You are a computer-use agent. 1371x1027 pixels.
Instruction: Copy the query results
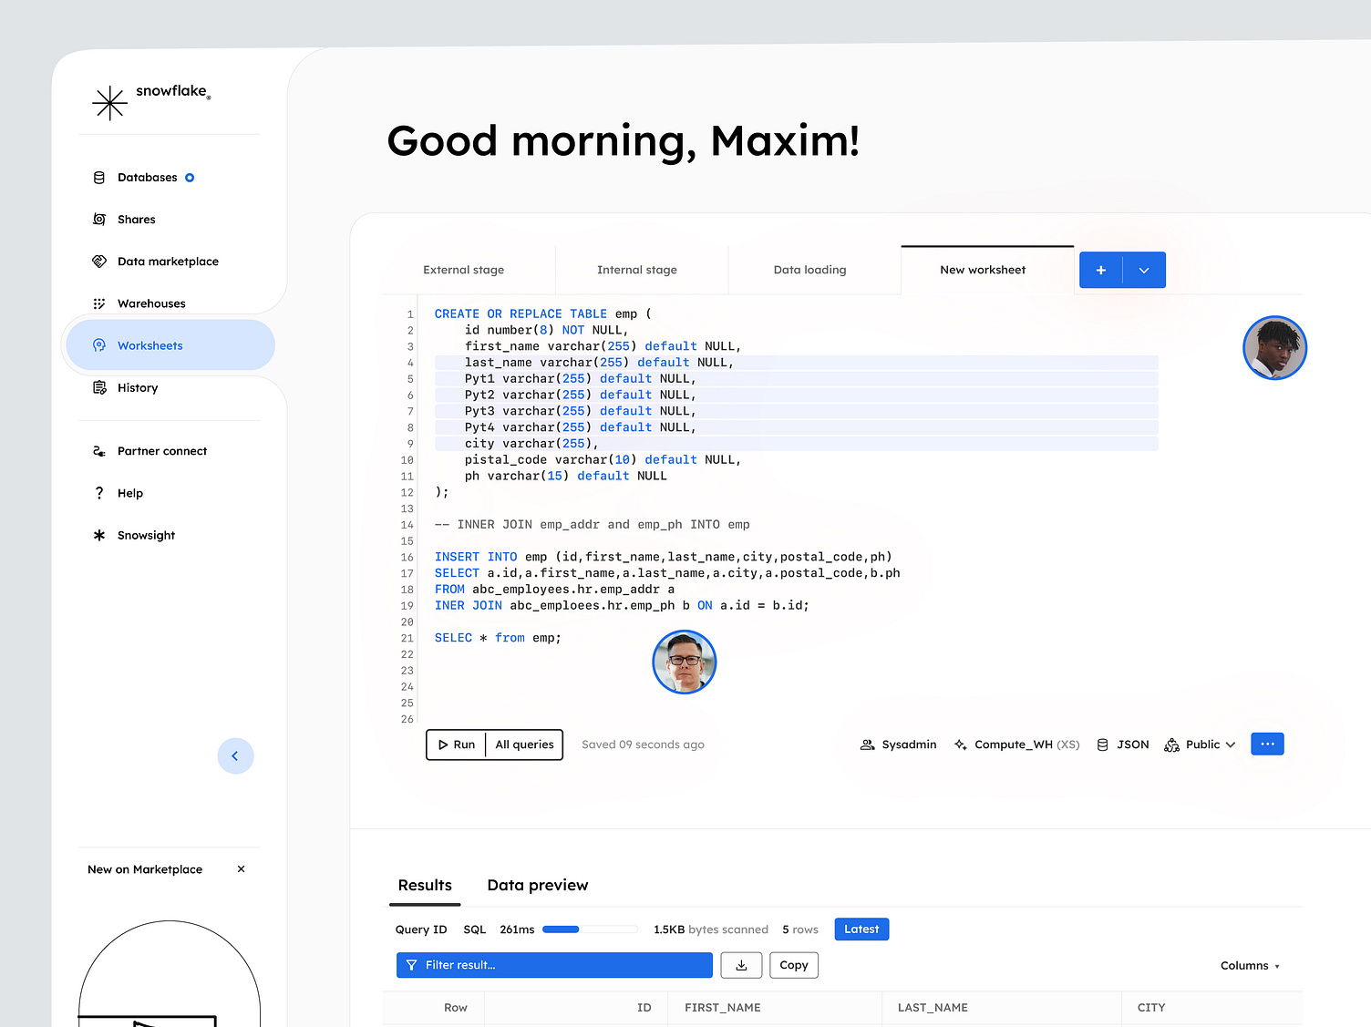pyautogui.click(x=793, y=965)
